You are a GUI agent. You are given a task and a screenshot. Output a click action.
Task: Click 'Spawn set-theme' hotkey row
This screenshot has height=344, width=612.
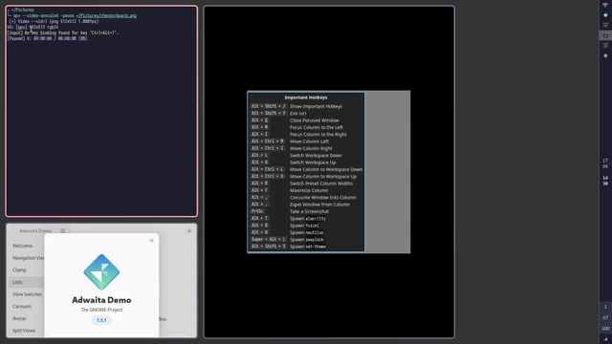tap(306, 247)
